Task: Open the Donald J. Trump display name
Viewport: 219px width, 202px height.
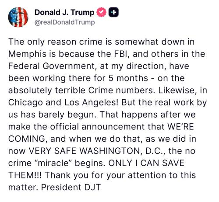Action: pyautogui.click(x=64, y=12)
